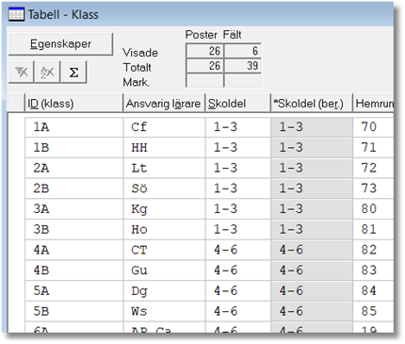
Task: Click cell with teacher HH
Action: tap(164, 148)
